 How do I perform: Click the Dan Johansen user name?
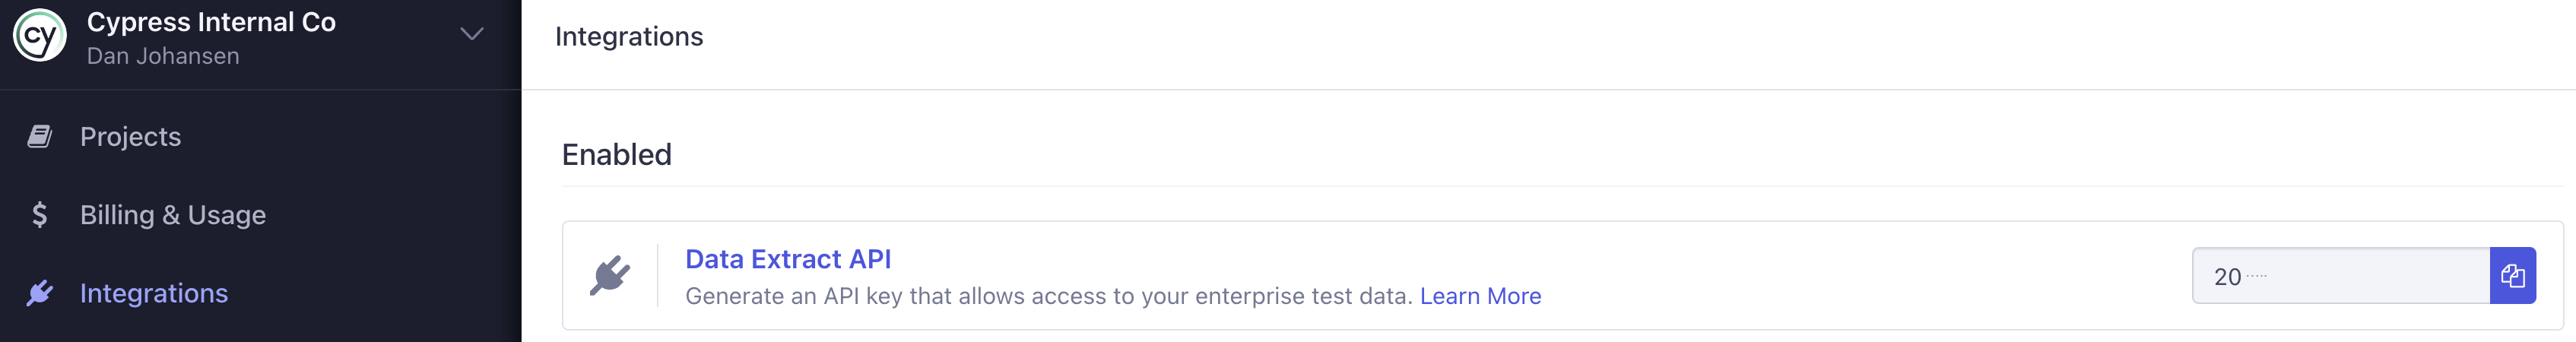163,56
